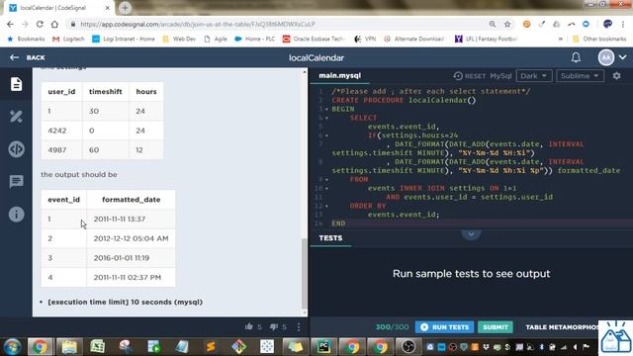Open Excel from the taskbar
The image size is (633, 356).
[97, 347]
